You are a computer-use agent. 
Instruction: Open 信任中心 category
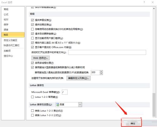pyautogui.click(x=8, y=56)
